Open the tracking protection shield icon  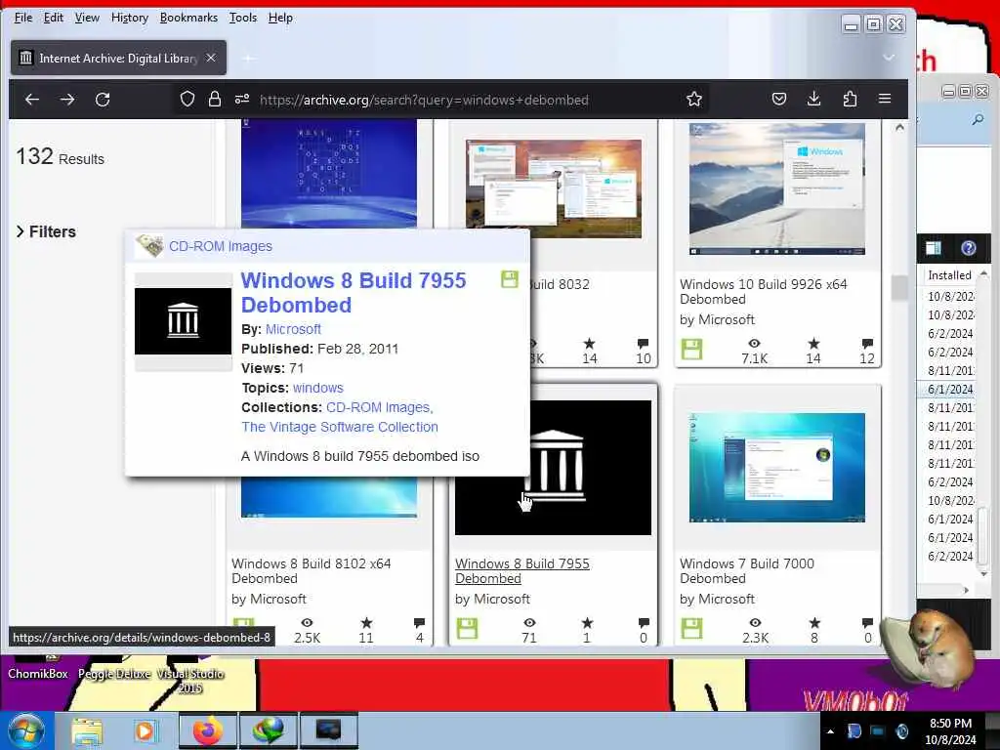pos(187,99)
